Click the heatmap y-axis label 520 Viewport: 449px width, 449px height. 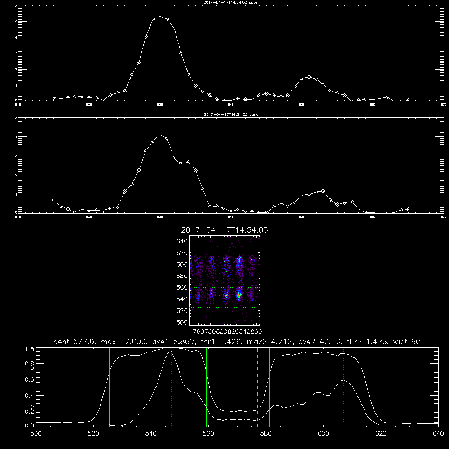point(182,311)
